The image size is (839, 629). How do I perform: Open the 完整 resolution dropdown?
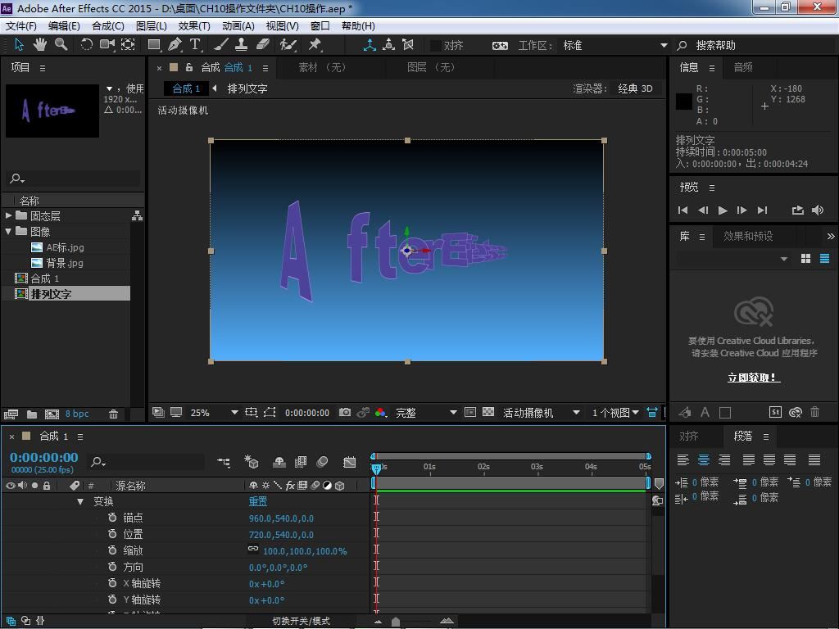point(426,413)
